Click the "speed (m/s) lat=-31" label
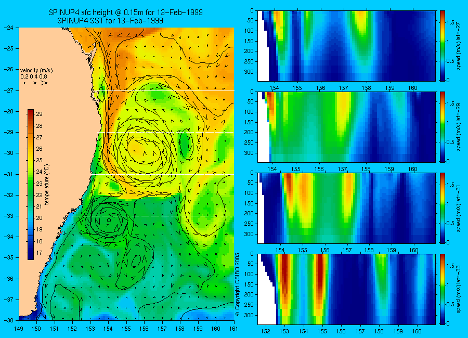The height and width of the screenshot is (338, 468). pos(459,208)
